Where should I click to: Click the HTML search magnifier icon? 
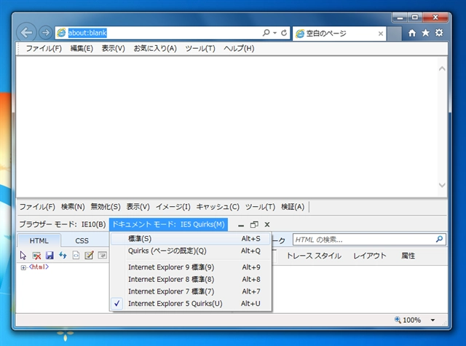coord(439,239)
